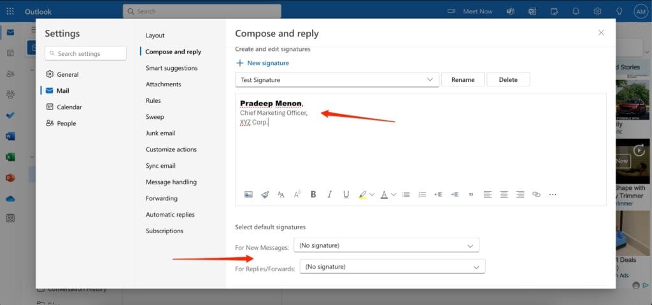Image resolution: width=652 pixels, height=305 pixels.
Task: Delete the selected signature
Action: [x=508, y=79]
